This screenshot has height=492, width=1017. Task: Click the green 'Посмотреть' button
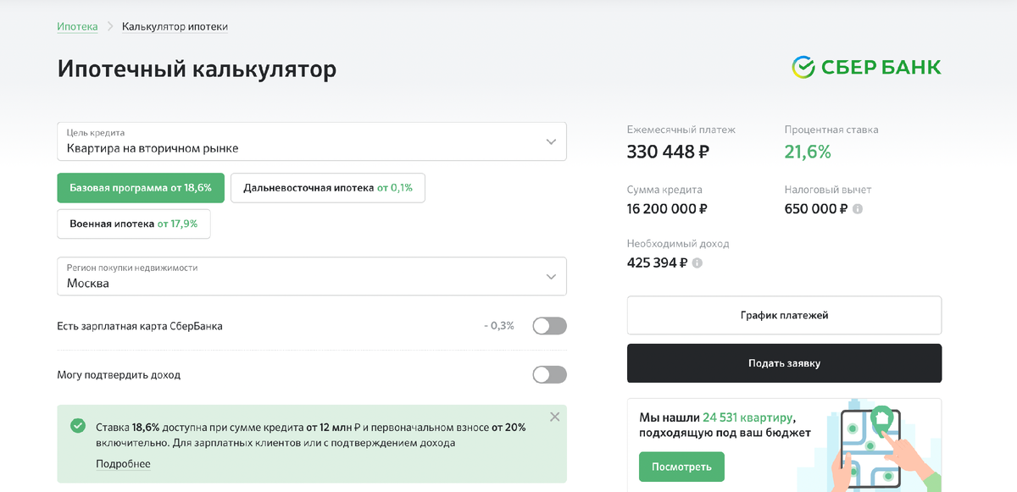point(681,467)
